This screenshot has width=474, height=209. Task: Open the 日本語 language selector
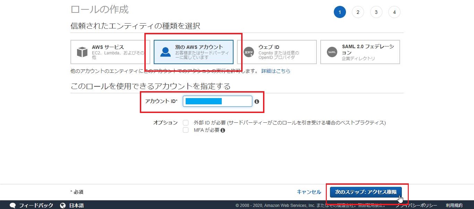click(x=76, y=206)
